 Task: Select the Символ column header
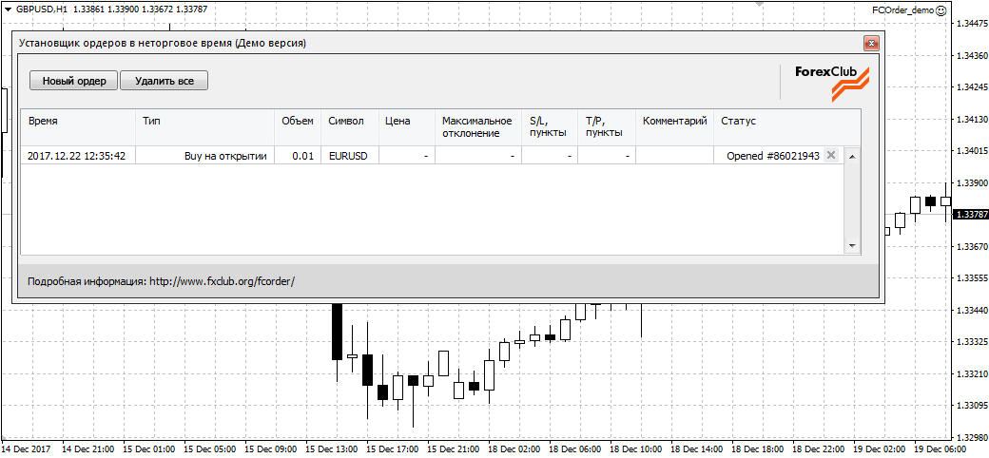349,127
